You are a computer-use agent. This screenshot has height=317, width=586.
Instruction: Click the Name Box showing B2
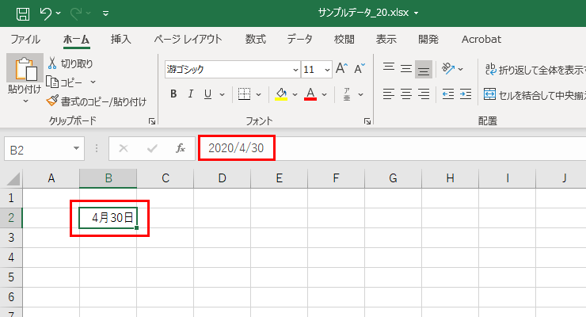[37, 150]
